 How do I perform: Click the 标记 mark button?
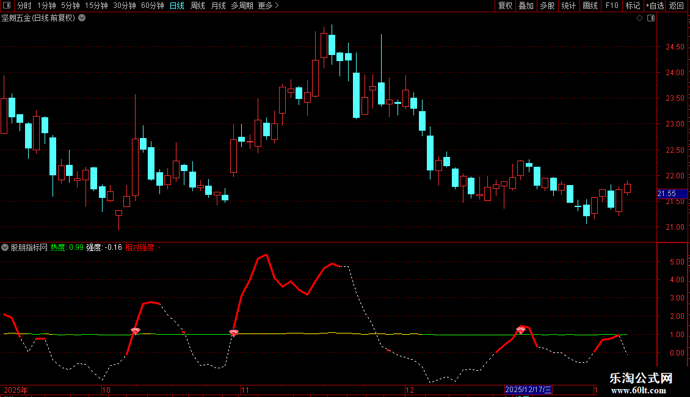633,5
